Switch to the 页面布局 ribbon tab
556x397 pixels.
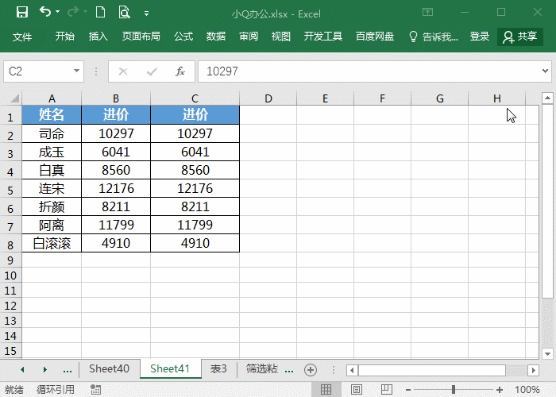141,37
